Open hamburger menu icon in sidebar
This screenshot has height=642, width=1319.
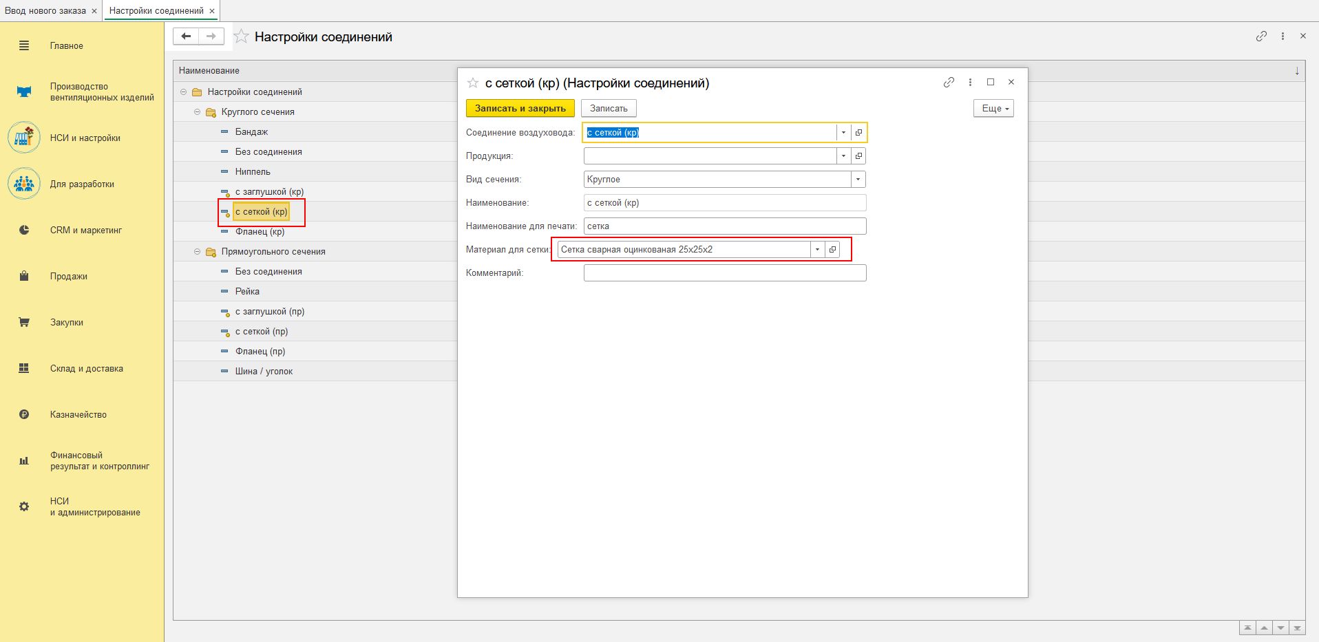tap(24, 46)
